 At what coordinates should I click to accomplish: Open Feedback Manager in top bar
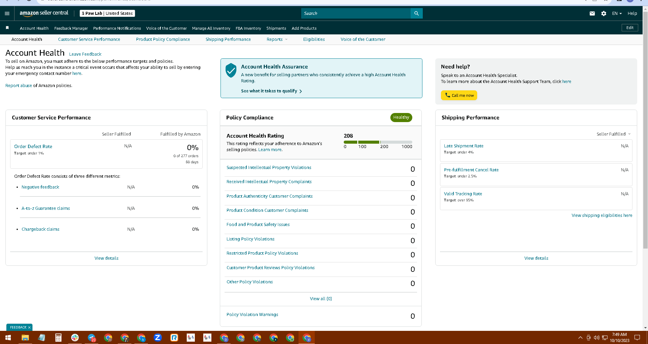tap(71, 28)
